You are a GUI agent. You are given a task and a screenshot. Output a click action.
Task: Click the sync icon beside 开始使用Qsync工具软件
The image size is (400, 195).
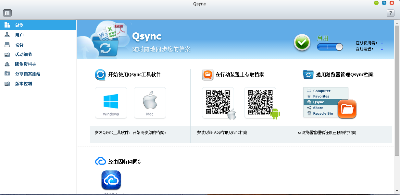click(100, 75)
